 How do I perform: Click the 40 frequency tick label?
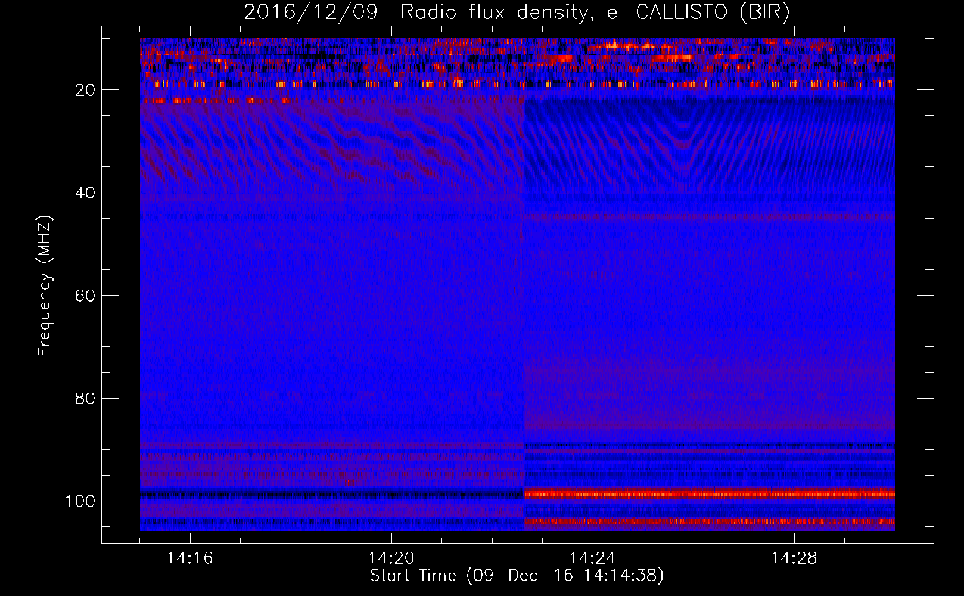click(86, 193)
